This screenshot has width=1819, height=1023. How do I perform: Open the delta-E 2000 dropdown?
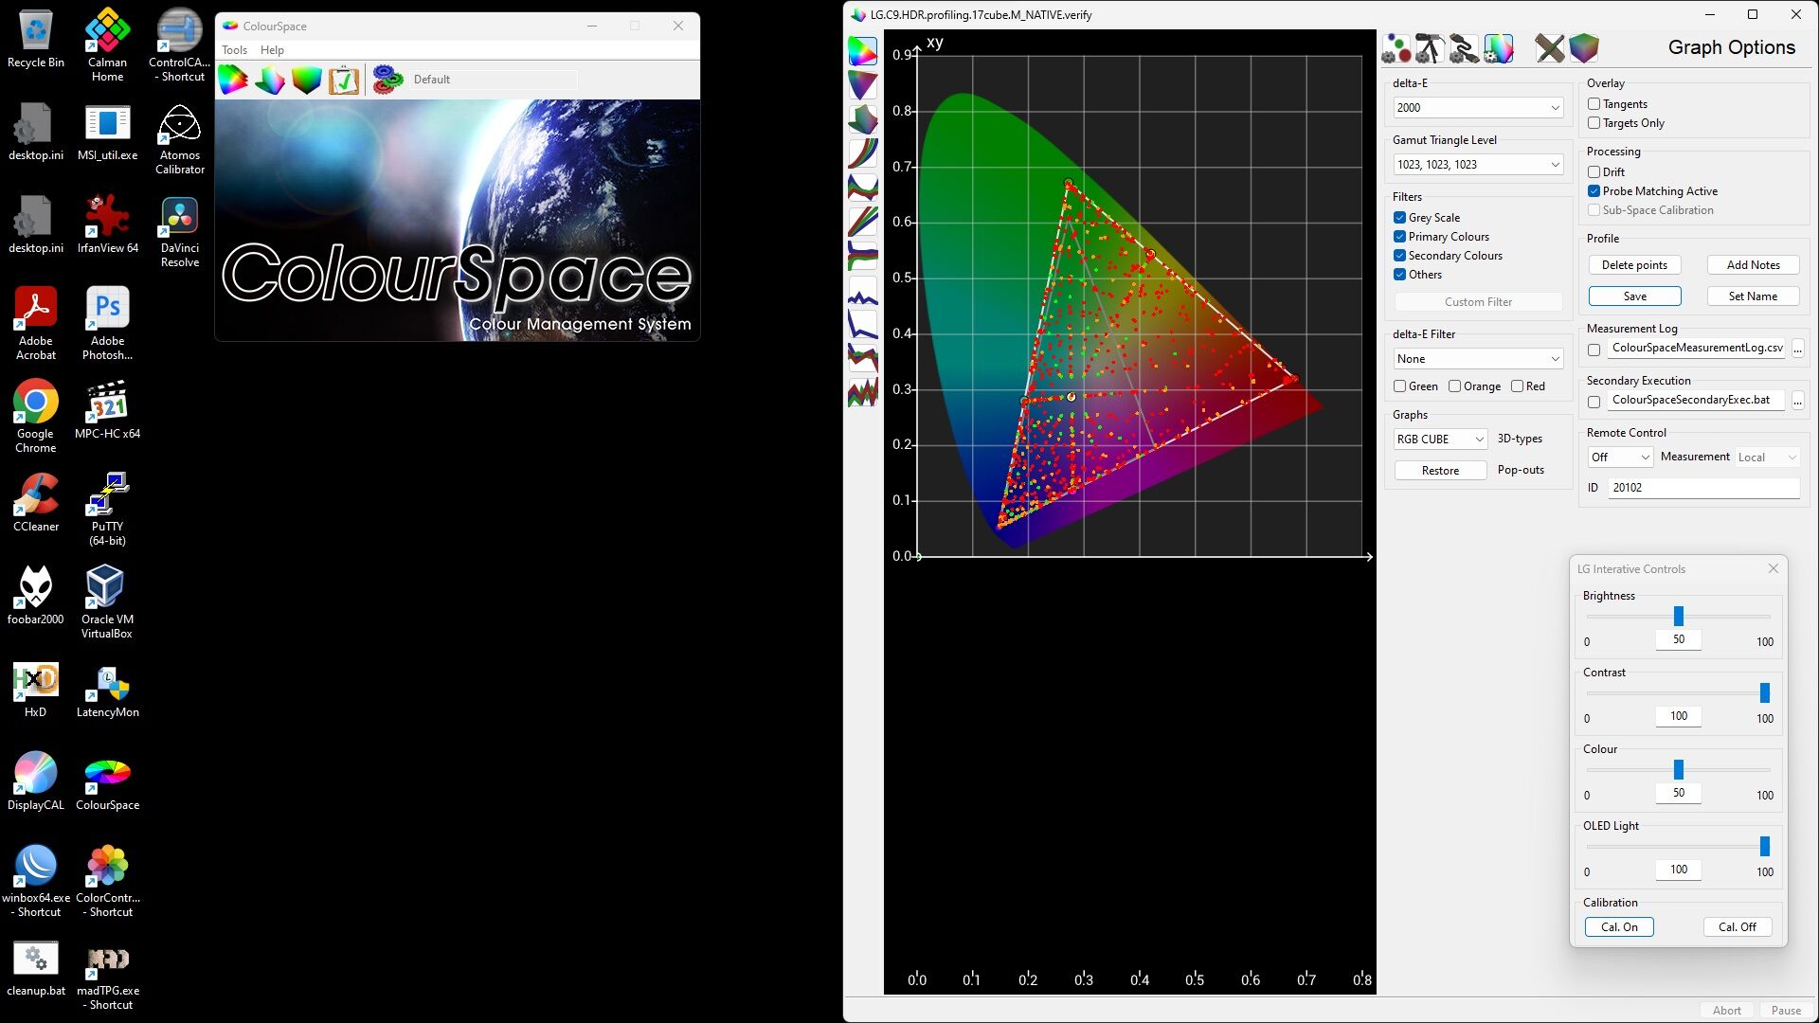(1478, 108)
